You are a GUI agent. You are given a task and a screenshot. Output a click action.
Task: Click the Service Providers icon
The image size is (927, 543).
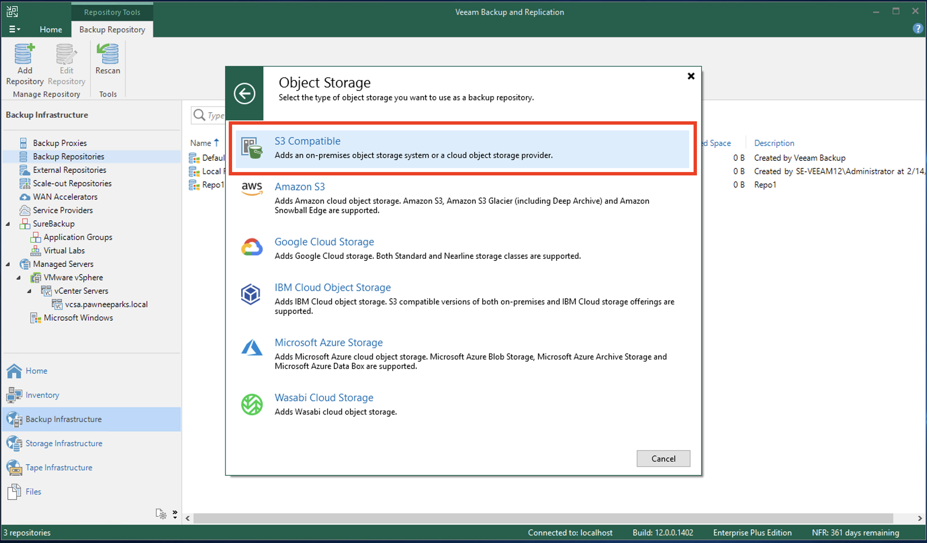pyautogui.click(x=25, y=210)
